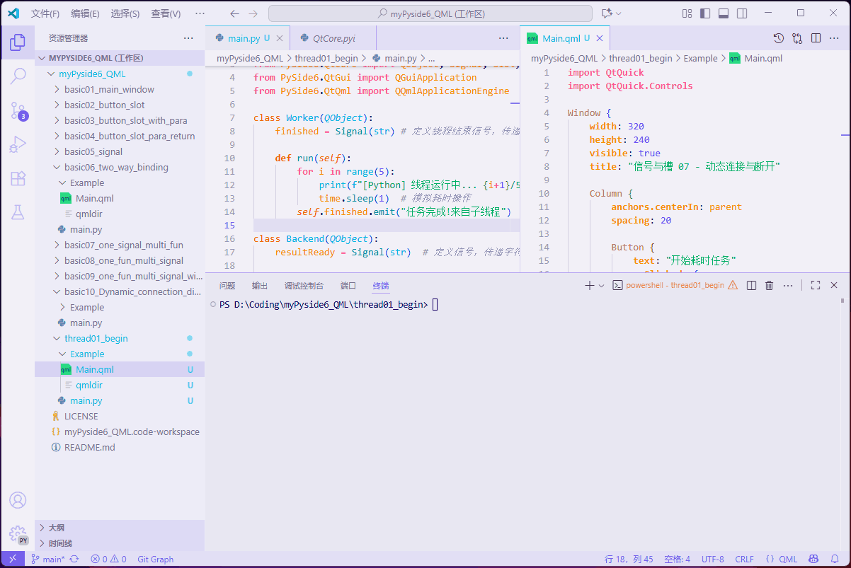Open more terminal panel actions
The height and width of the screenshot is (568, 851).
pos(788,285)
